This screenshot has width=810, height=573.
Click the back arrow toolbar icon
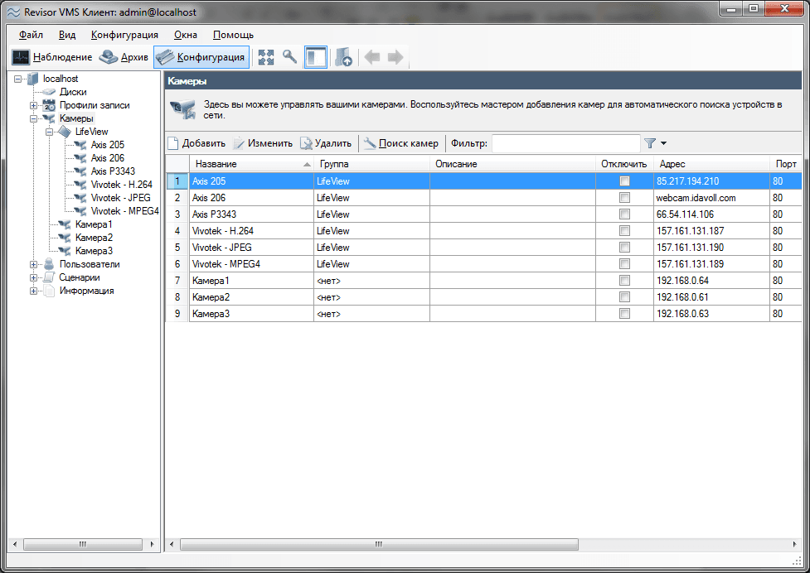click(x=372, y=57)
